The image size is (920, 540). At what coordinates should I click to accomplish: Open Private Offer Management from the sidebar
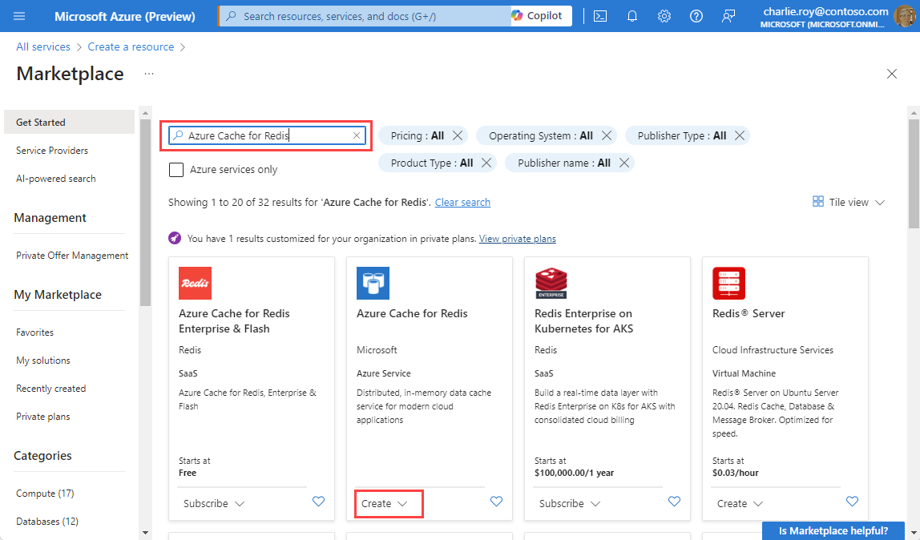(x=71, y=255)
